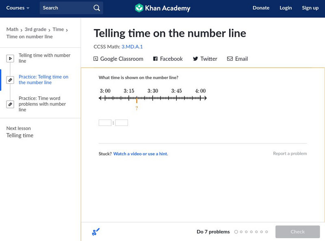Click the Google Classroom share icon

96,59
